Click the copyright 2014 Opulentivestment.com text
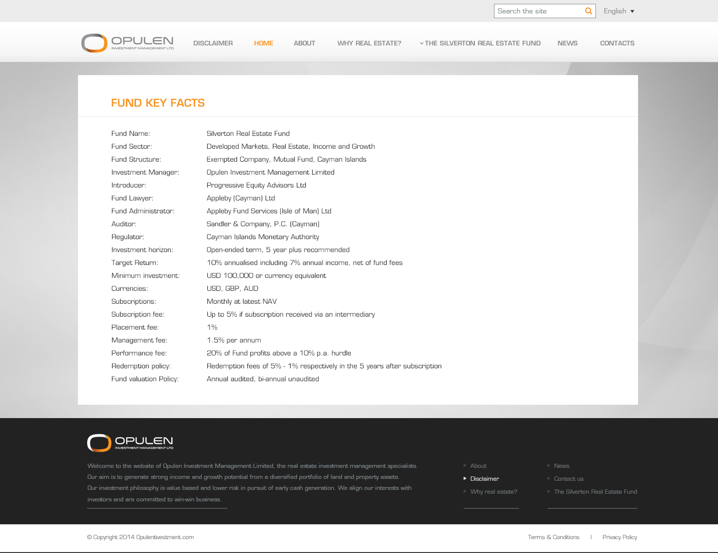This screenshot has height=553, width=718. coord(140,537)
